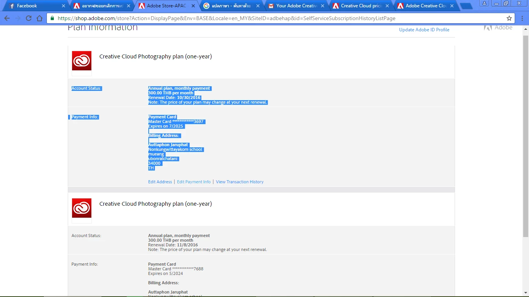The image size is (529, 297).
Task: Click the first Creative Cloud Photography plan title
Action: pyautogui.click(x=156, y=56)
